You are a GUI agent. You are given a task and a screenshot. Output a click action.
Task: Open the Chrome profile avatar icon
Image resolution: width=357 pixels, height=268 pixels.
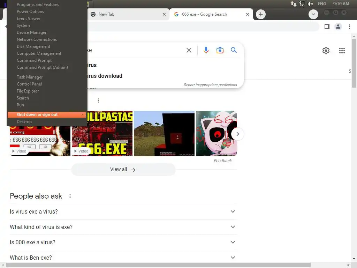pos(338,27)
